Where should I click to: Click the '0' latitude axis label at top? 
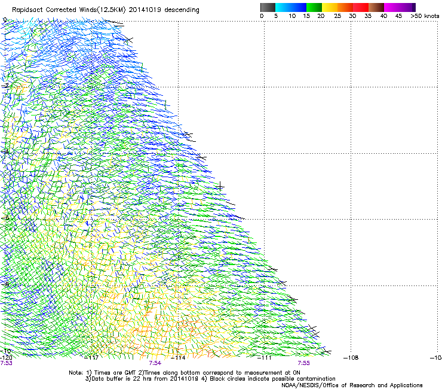coord(5,20)
